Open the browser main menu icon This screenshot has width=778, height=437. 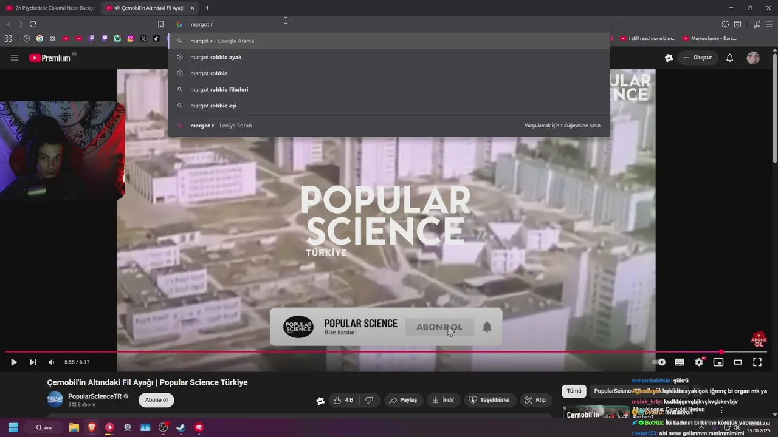tap(769, 24)
